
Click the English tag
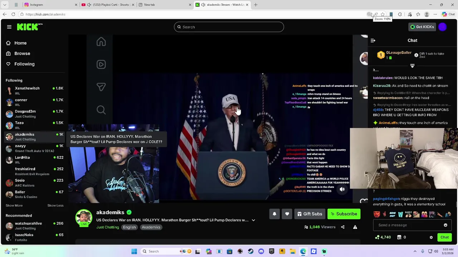(x=130, y=227)
